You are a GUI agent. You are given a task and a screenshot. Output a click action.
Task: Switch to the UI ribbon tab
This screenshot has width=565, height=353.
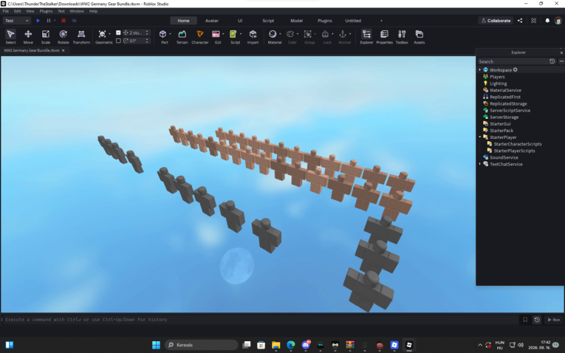[x=240, y=20]
